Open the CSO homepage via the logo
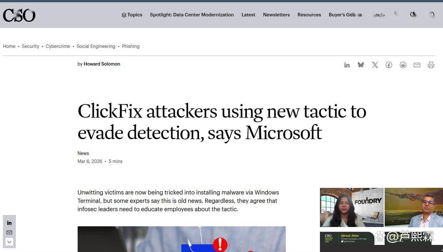The width and height of the screenshot is (443, 252). [x=19, y=15]
